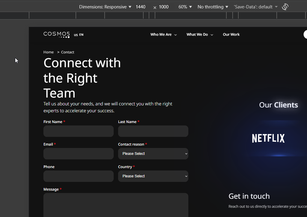Click the rotate device icon
Viewport: 307px width, 217px height.
click(x=285, y=7)
